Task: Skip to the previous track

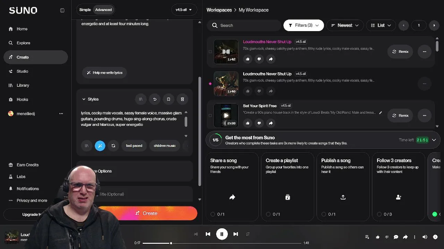Action: click(208, 234)
